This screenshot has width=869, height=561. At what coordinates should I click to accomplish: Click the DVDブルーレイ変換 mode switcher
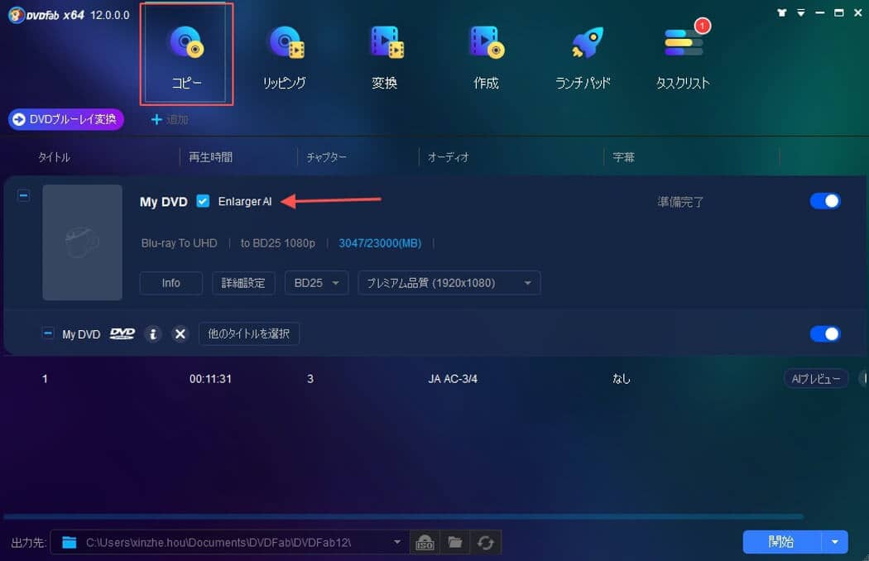point(66,119)
